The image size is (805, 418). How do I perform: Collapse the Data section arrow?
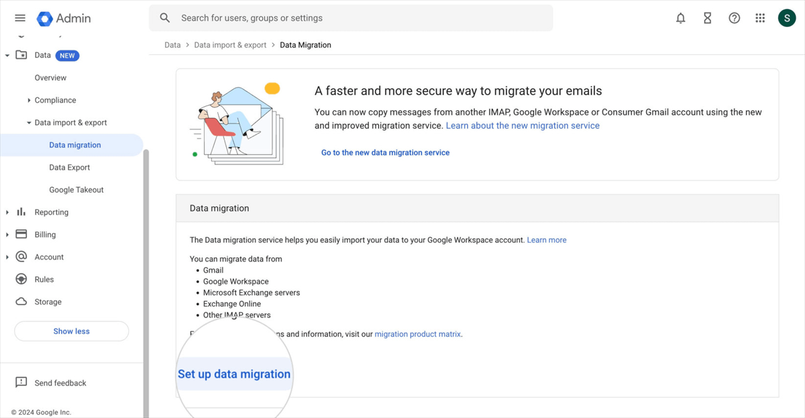click(7, 56)
